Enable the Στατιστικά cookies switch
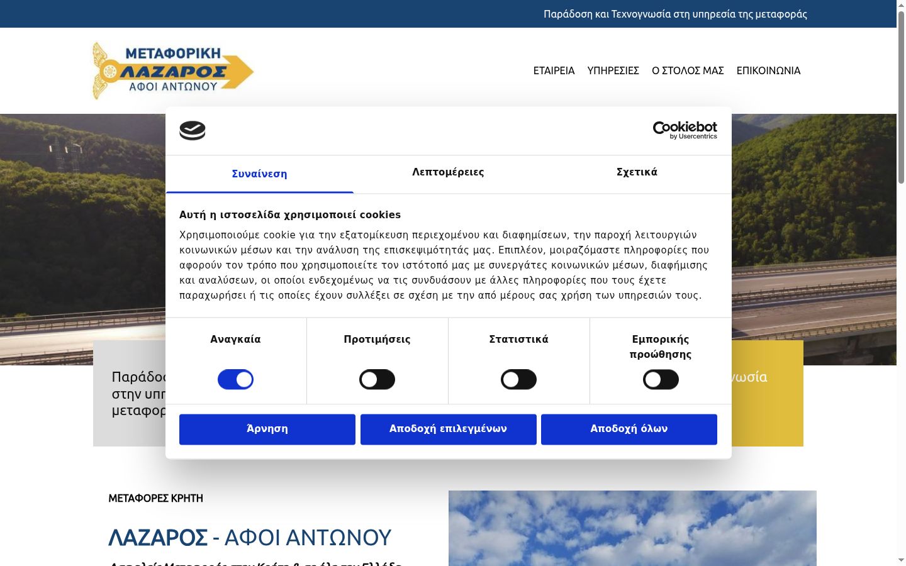Screen dimensions: 906x566 pyautogui.click(x=518, y=379)
